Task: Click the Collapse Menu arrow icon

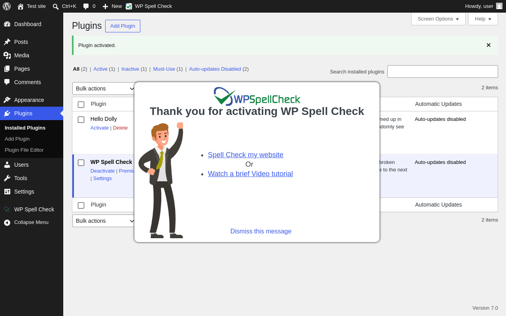Action: [7, 222]
